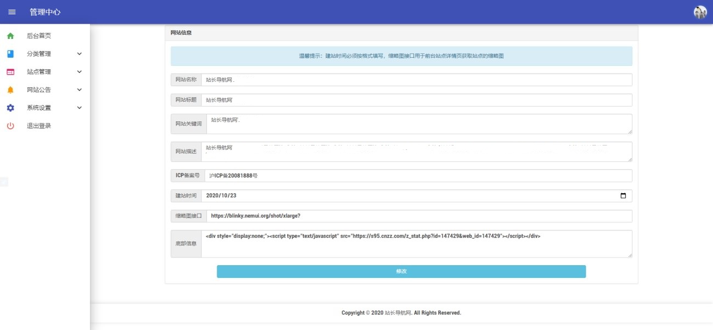The image size is (713, 330).
Task: Expand the 分类管理 chevron
Action: [x=80, y=54]
